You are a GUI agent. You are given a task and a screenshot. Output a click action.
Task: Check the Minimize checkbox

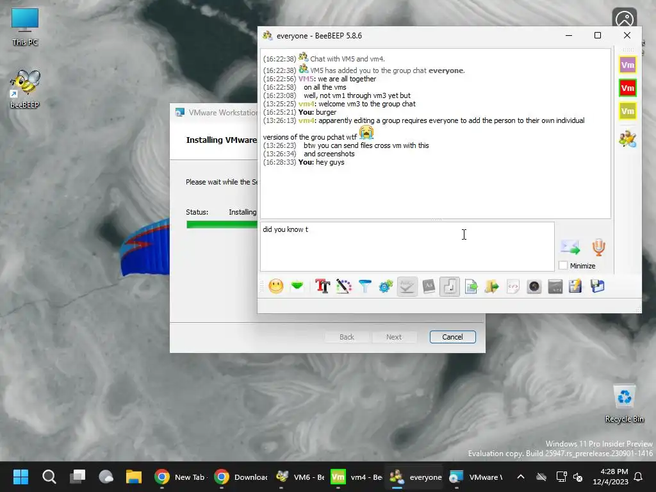[x=563, y=265]
